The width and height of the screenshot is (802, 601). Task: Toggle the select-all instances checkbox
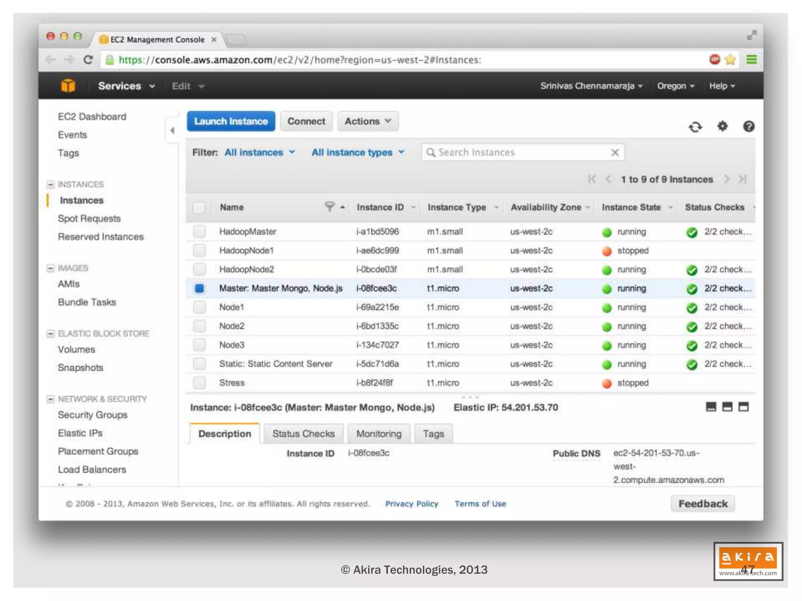tap(199, 207)
